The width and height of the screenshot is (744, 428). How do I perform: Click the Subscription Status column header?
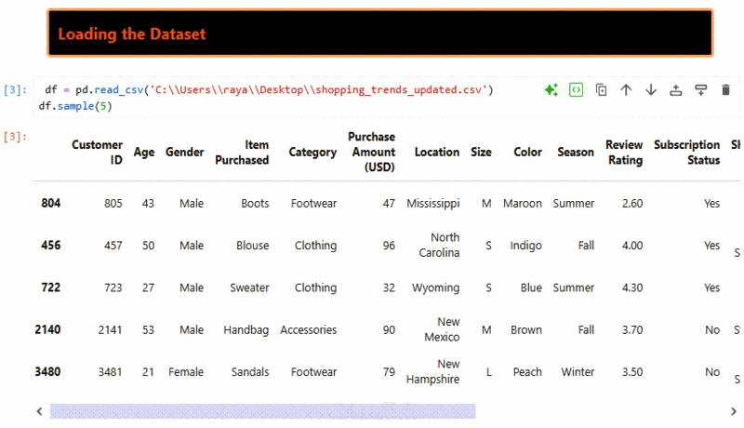686,152
